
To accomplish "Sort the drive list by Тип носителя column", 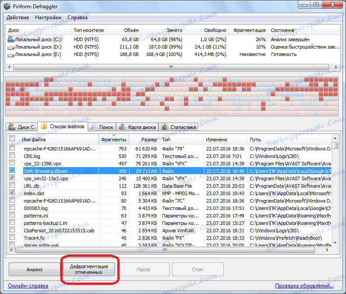I will pos(89,30).
